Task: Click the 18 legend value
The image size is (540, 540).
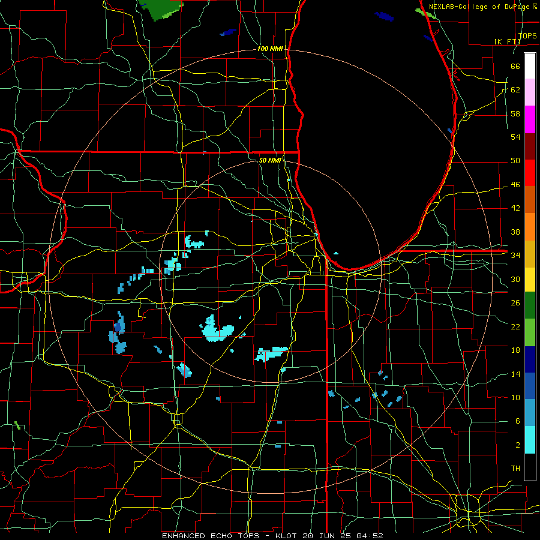Action: (515, 350)
